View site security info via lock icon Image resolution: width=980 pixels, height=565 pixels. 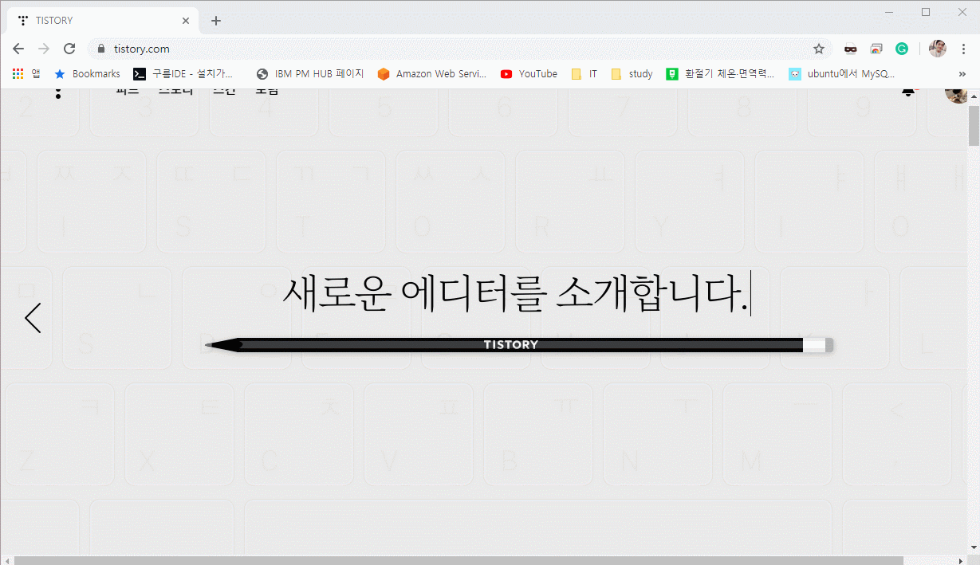coord(100,49)
